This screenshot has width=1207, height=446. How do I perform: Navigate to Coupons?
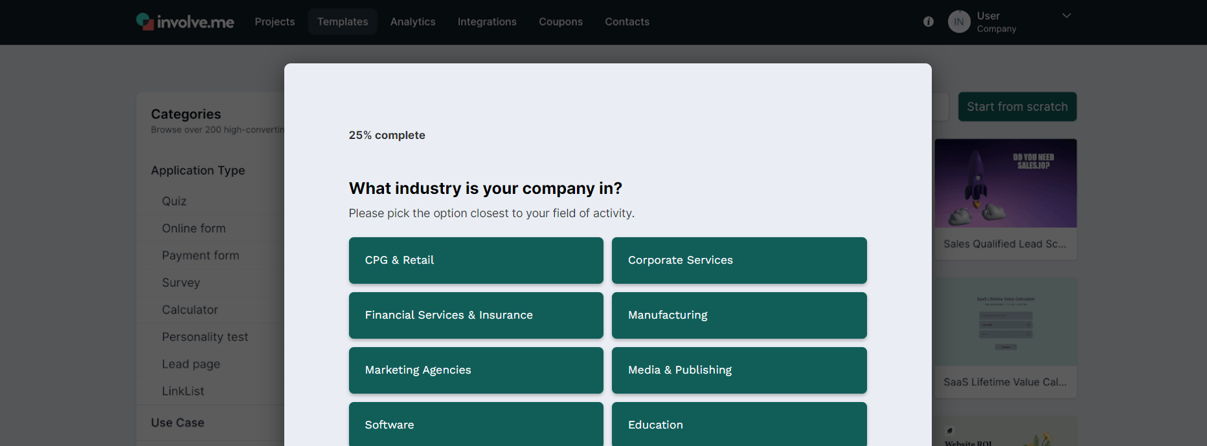tap(561, 22)
